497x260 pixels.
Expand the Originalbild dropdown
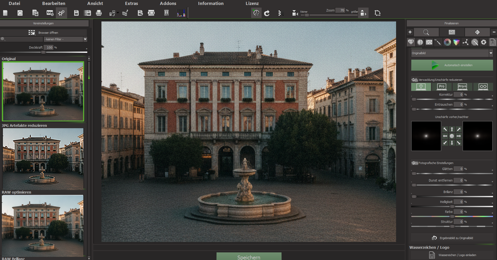coord(452,53)
